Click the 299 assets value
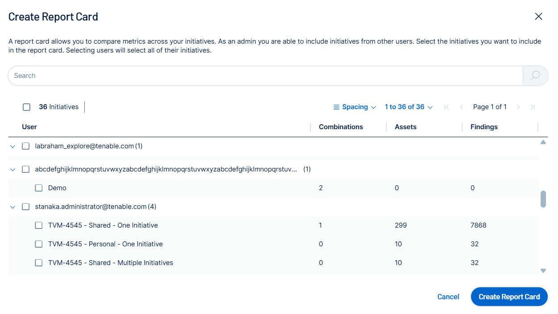 pyautogui.click(x=401, y=225)
